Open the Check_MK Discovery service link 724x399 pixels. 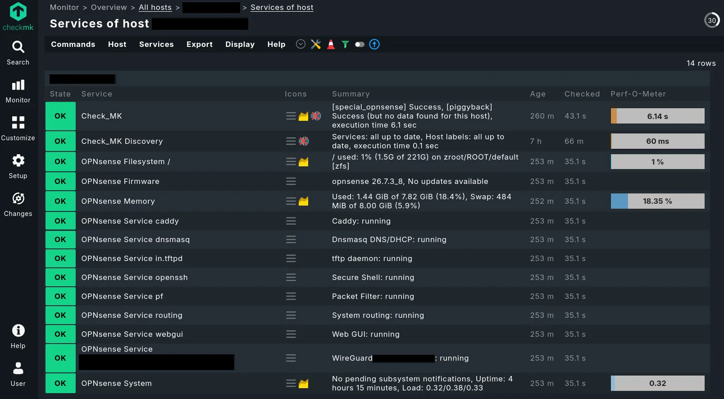[x=122, y=141]
